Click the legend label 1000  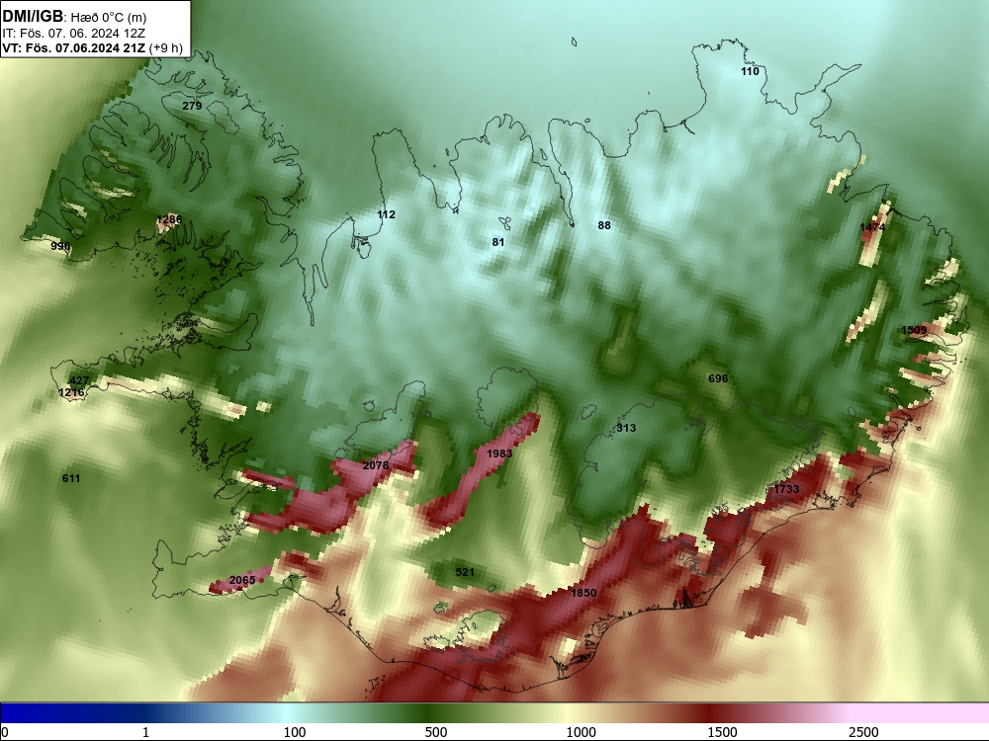581,732
